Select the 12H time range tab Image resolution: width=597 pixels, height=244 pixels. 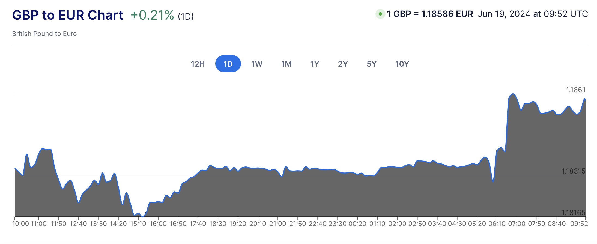[198, 64]
